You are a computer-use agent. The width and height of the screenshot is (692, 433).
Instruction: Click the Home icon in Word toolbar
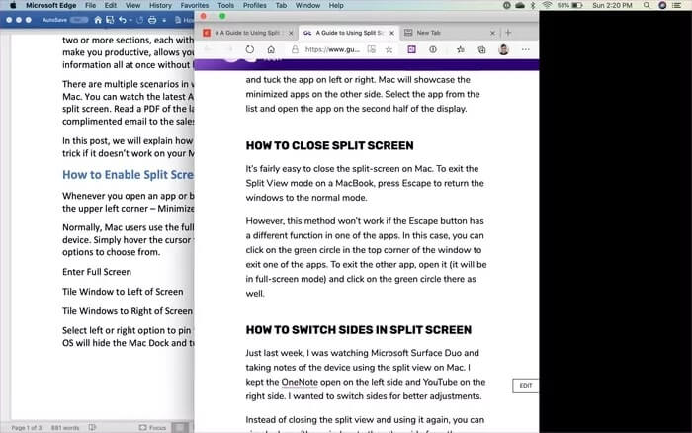coord(98,20)
